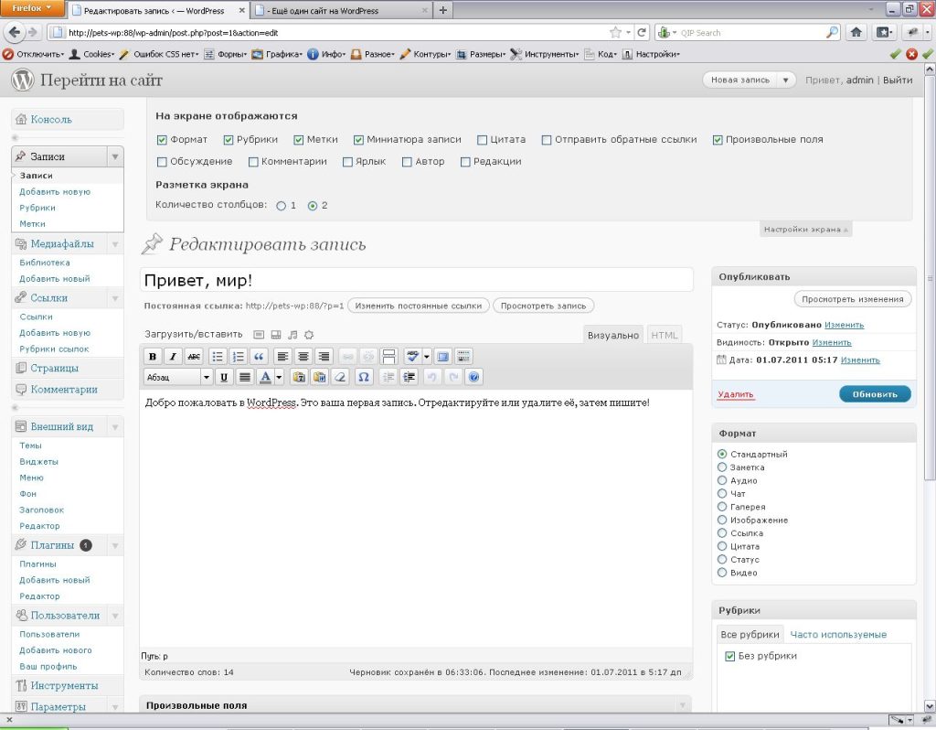The width and height of the screenshot is (936, 730).
Task: Open the Часто используемые categories tab
Action: click(x=838, y=635)
